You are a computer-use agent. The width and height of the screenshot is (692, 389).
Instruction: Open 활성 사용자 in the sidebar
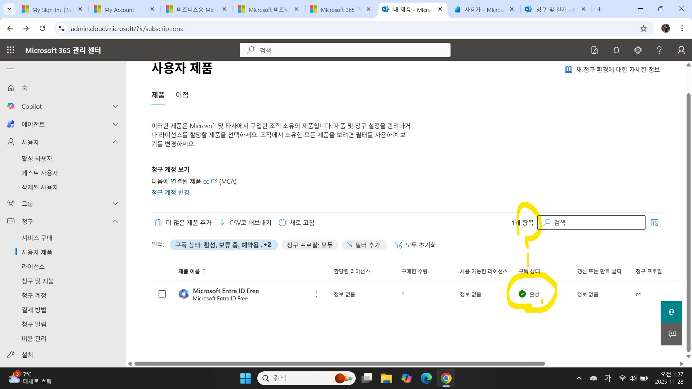(37, 158)
